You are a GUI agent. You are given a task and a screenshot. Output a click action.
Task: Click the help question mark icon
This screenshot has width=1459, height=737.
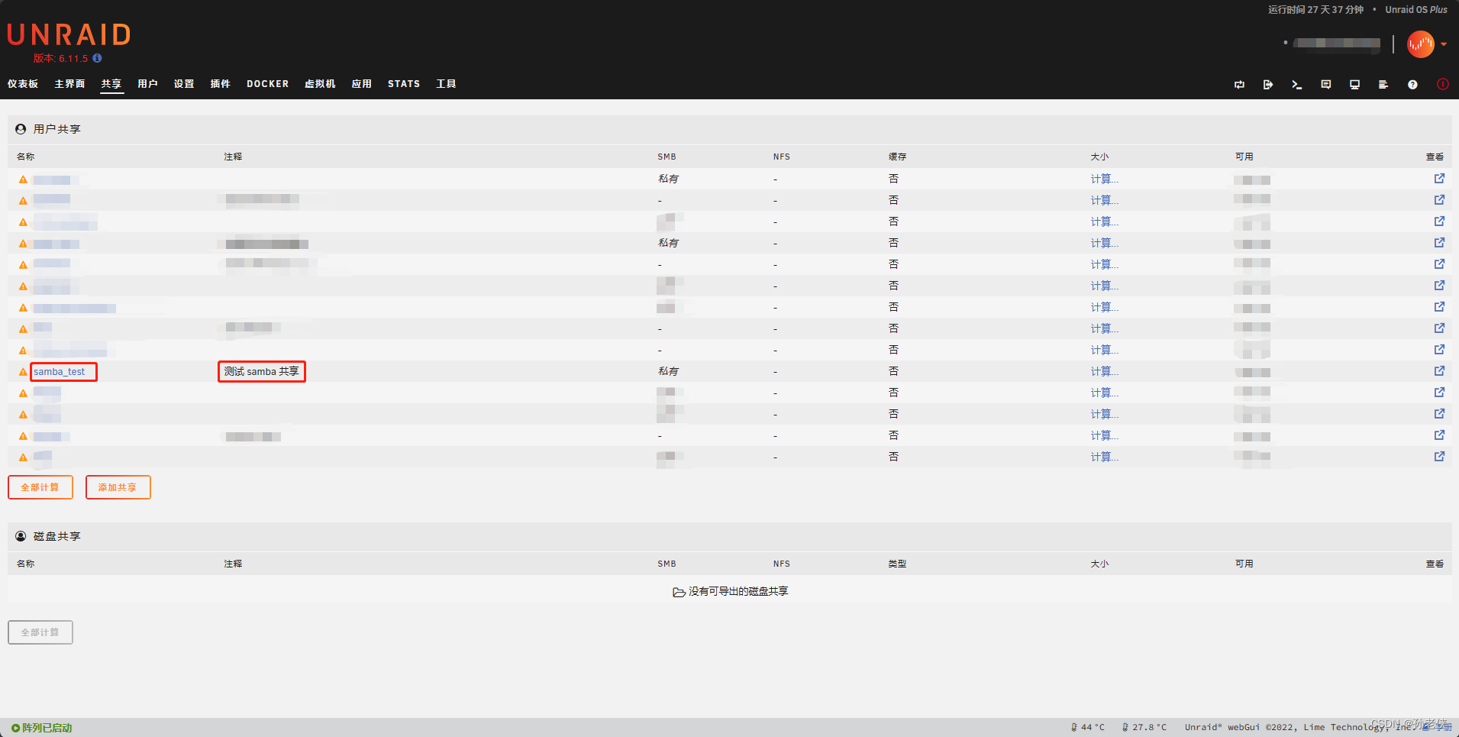[1412, 84]
